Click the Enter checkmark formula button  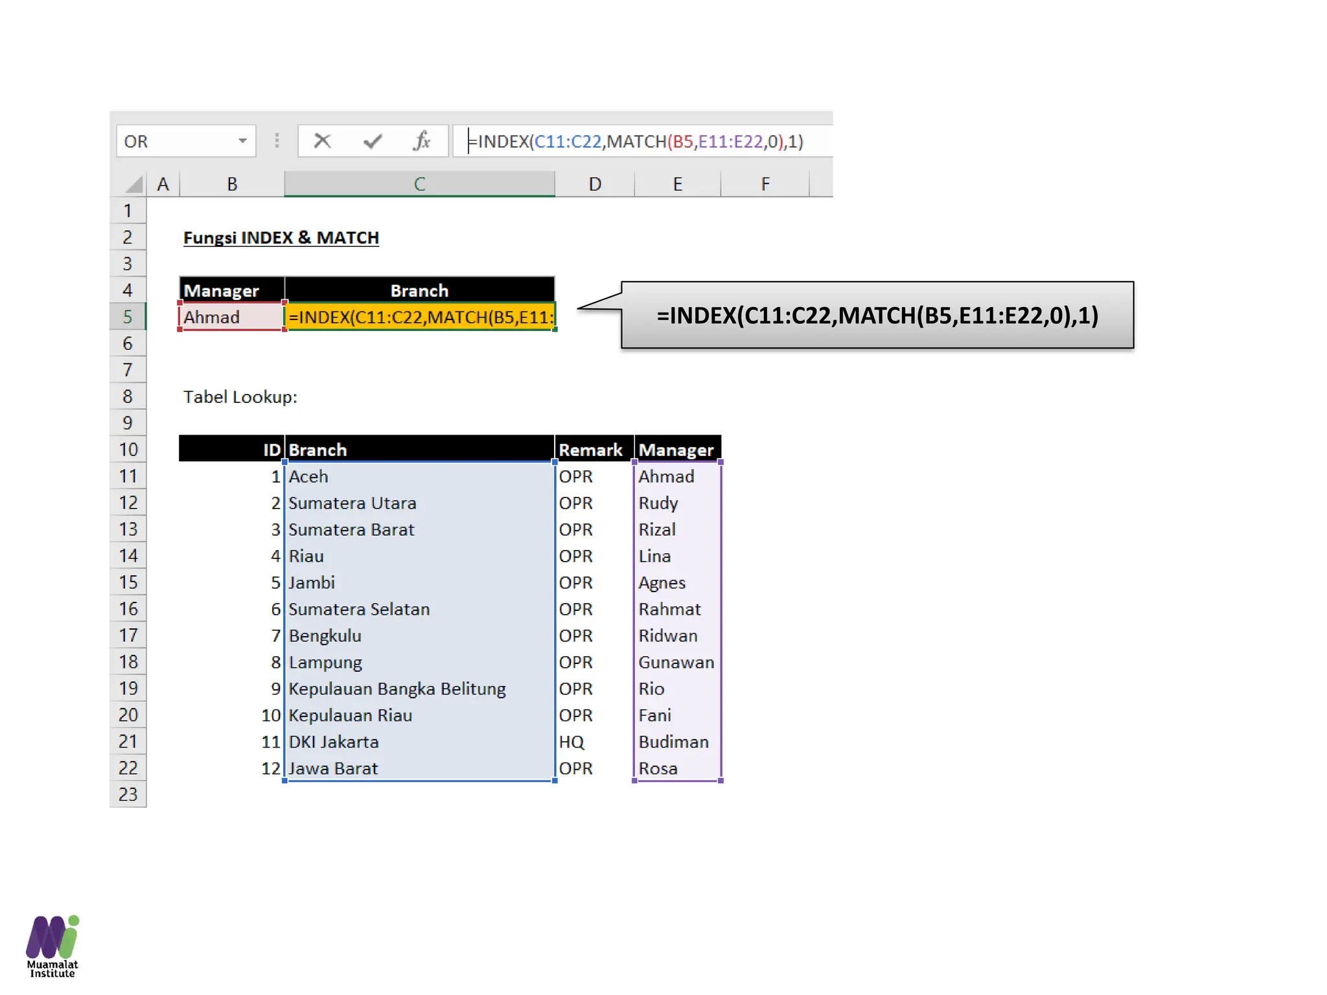[x=373, y=141]
